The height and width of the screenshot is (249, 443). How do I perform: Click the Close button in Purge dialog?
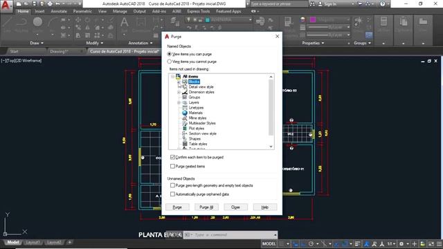[x=235, y=207]
